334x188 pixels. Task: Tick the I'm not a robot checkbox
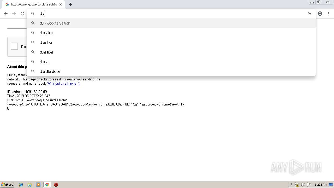pos(14,46)
